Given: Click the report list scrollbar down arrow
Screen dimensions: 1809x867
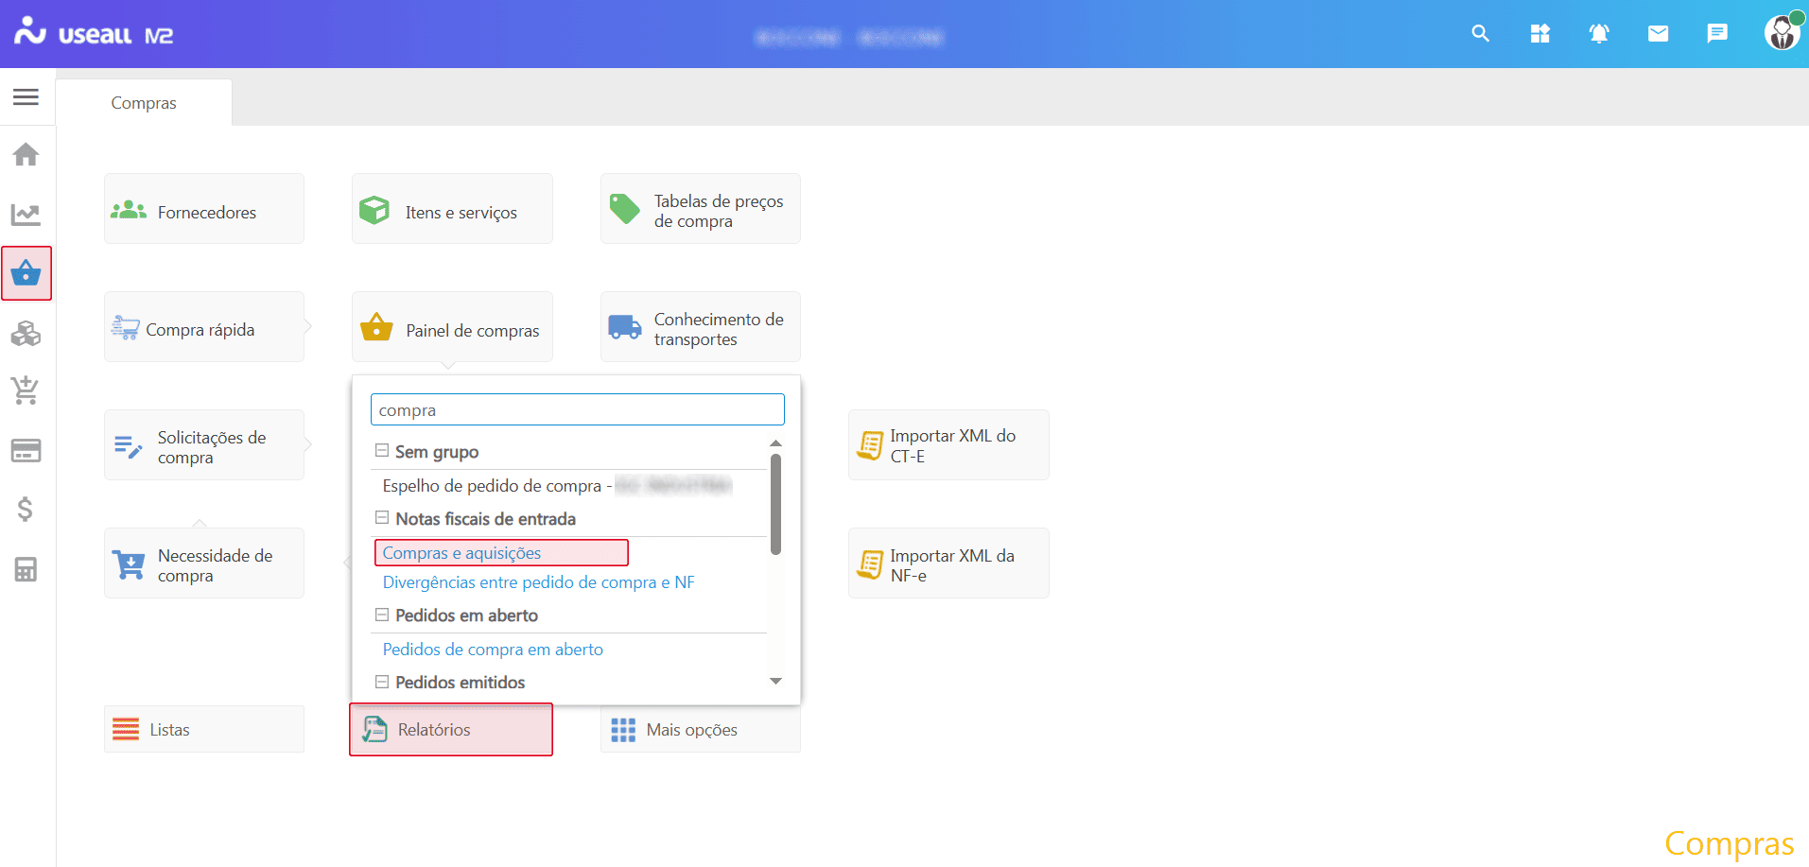Looking at the screenshot, I should click(775, 681).
